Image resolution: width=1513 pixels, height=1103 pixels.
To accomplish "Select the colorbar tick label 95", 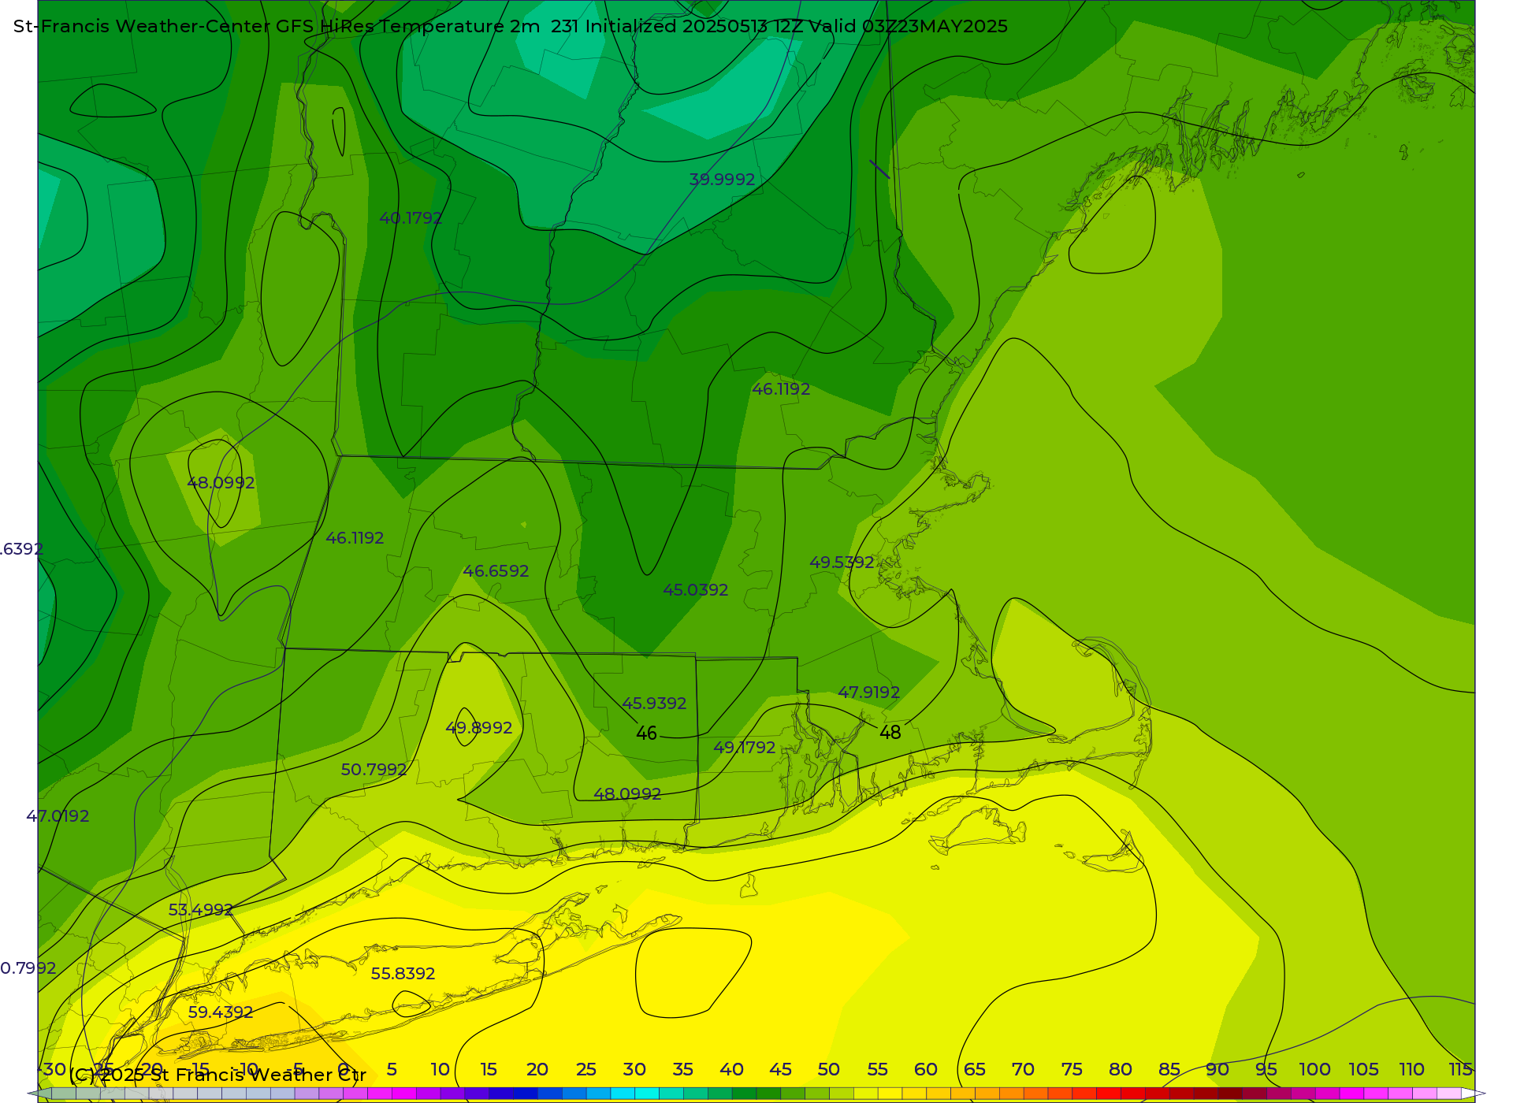I will [1266, 1070].
